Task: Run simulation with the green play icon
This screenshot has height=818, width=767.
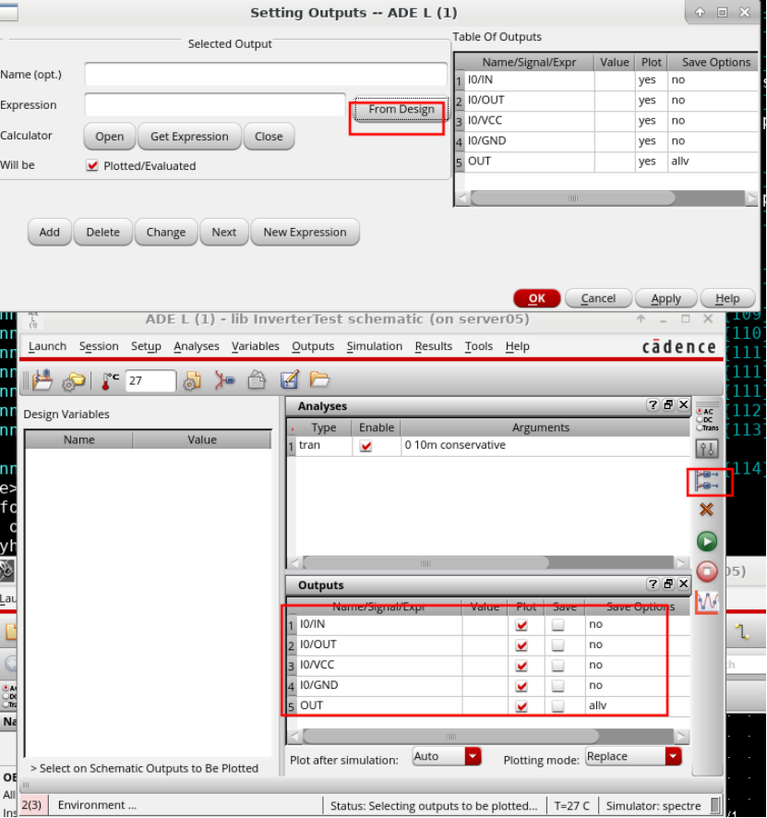Action: (707, 541)
